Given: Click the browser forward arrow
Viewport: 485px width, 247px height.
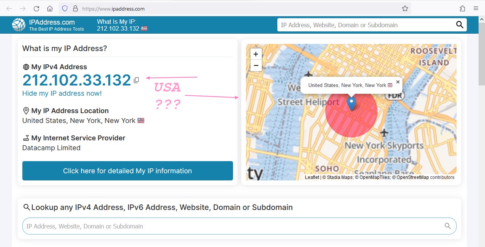Looking at the screenshot, I should [23, 8].
